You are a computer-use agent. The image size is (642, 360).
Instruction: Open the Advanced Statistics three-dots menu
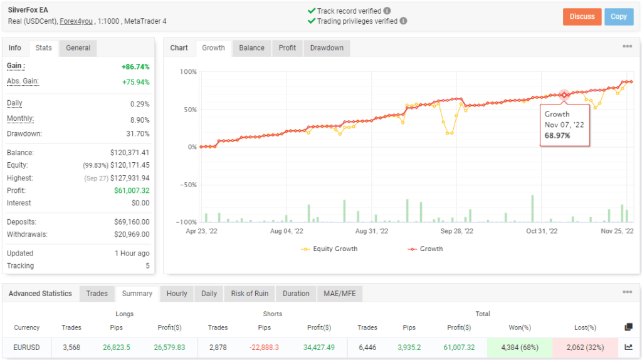coord(627,292)
